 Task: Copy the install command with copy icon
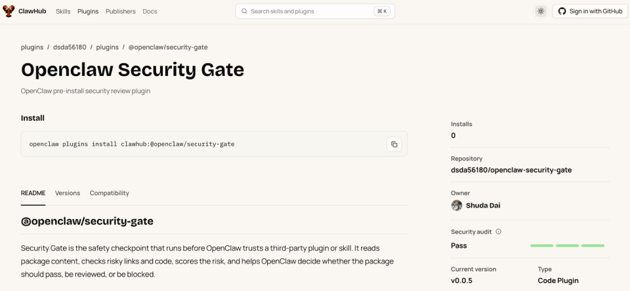pos(394,144)
